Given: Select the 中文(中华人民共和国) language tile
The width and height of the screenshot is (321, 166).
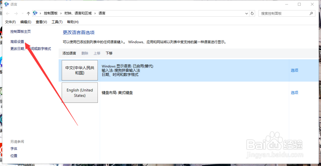Looking at the screenshot, I should pos(80,70).
